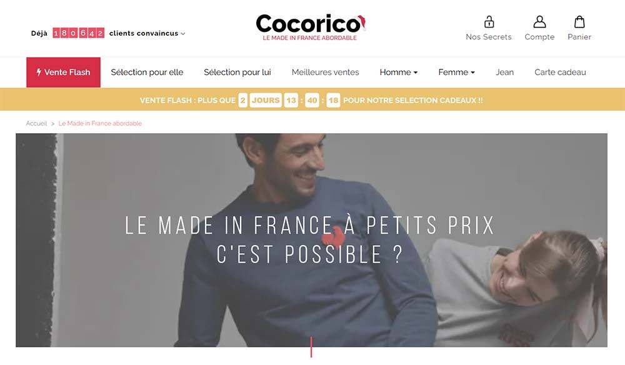The height and width of the screenshot is (365, 625).
Task: Click the hero banner image headline
Action: pos(310,240)
